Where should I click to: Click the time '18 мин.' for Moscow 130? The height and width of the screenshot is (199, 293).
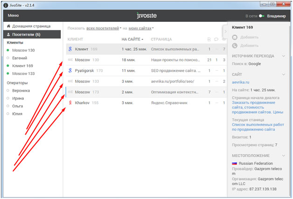tap(128, 60)
